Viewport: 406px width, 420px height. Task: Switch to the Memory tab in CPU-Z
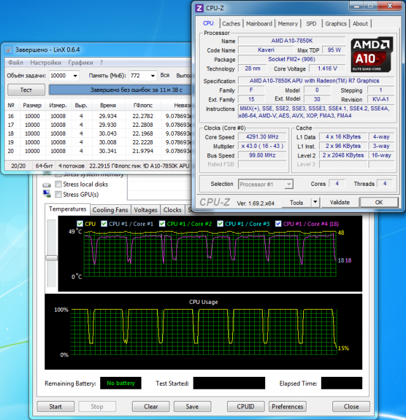[x=288, y=23]
